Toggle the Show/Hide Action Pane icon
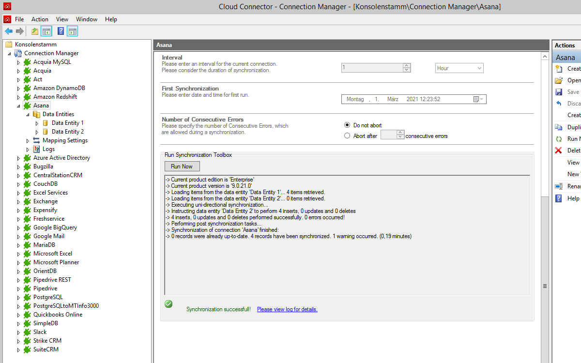 pos(73,31)
